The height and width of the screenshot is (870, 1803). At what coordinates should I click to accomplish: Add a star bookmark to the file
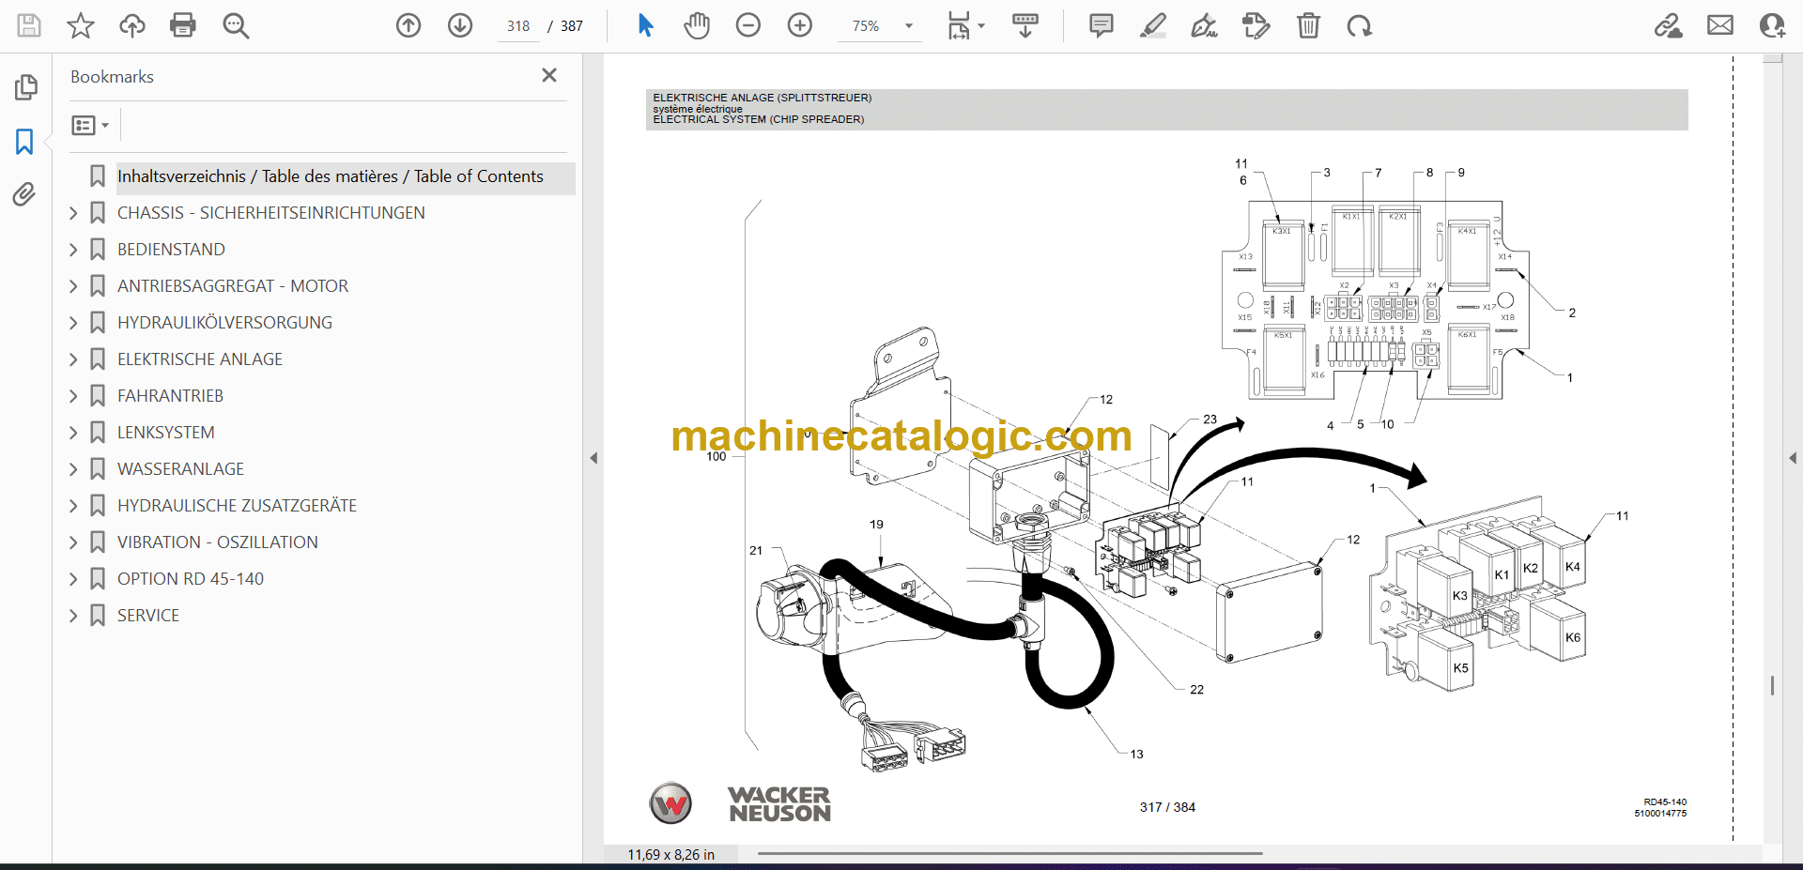(81, 25)
